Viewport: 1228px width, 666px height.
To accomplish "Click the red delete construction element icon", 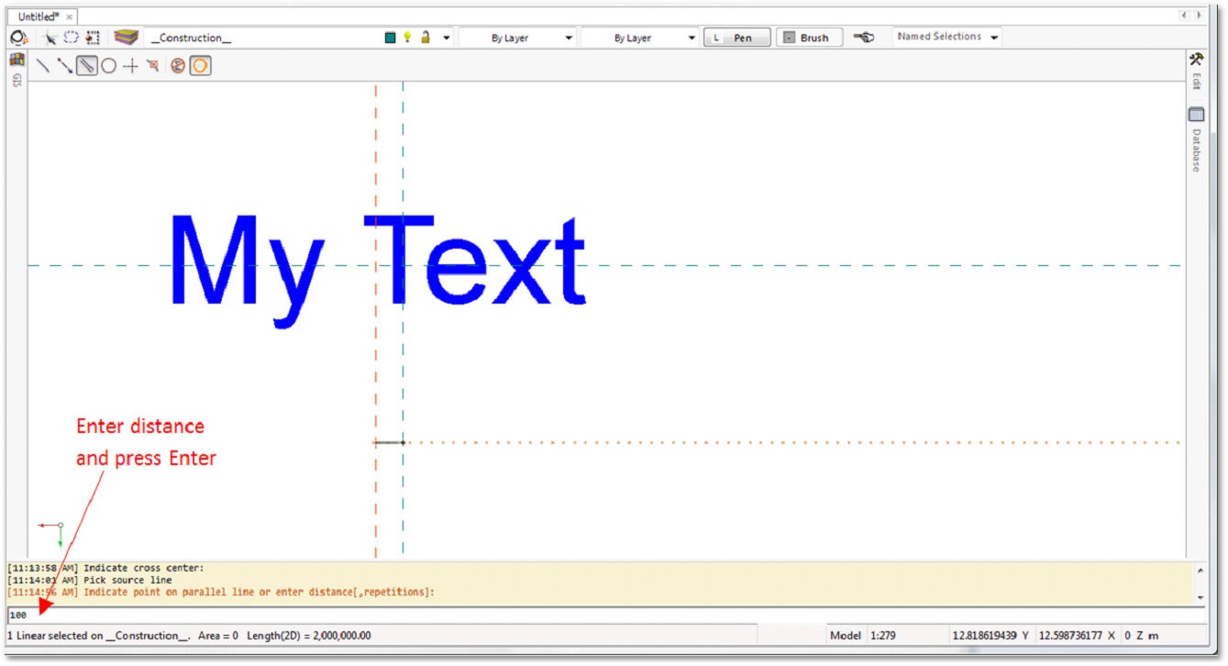I will 152,66.
